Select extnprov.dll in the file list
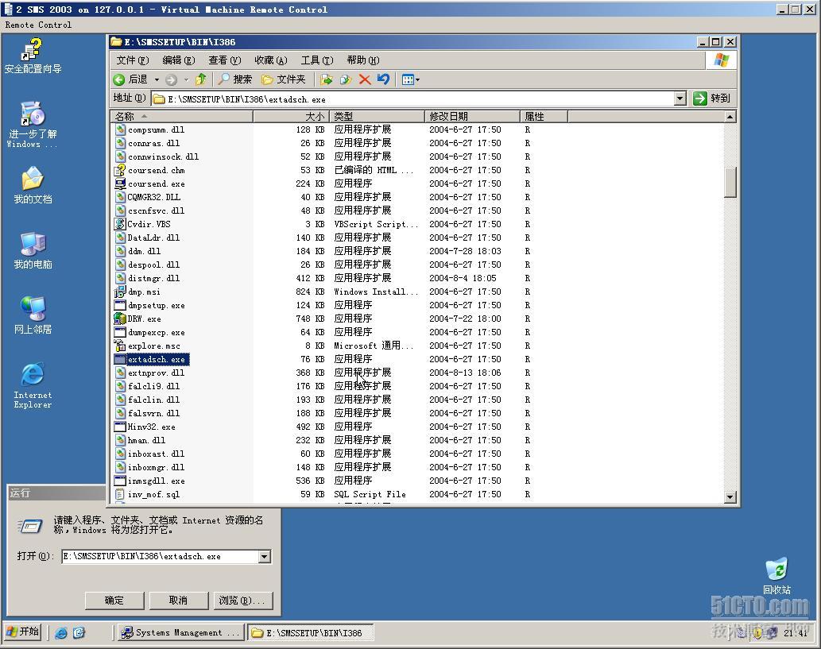Viewport: 821px width, 649px height. click(x=156, y=373)
